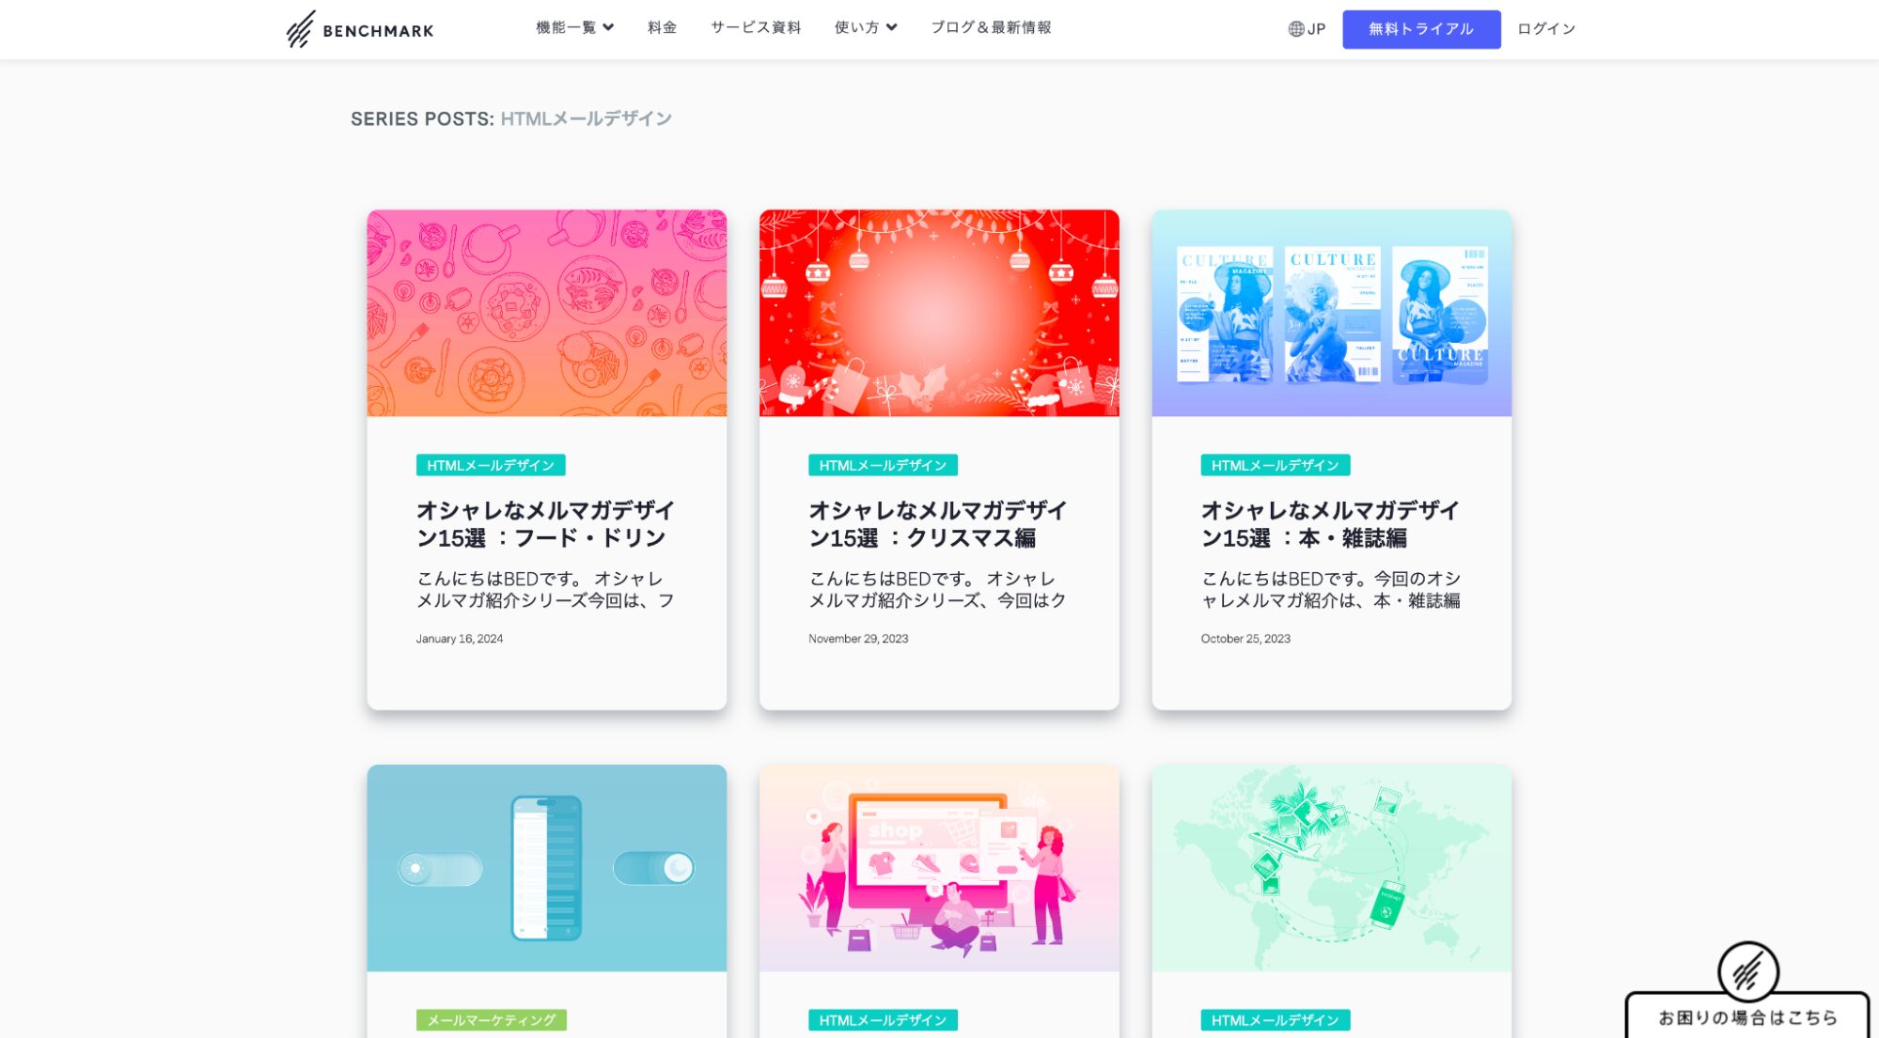Open the green world map thumbnail
Screen dimensions: 1879x1038
coord(1331,867)
